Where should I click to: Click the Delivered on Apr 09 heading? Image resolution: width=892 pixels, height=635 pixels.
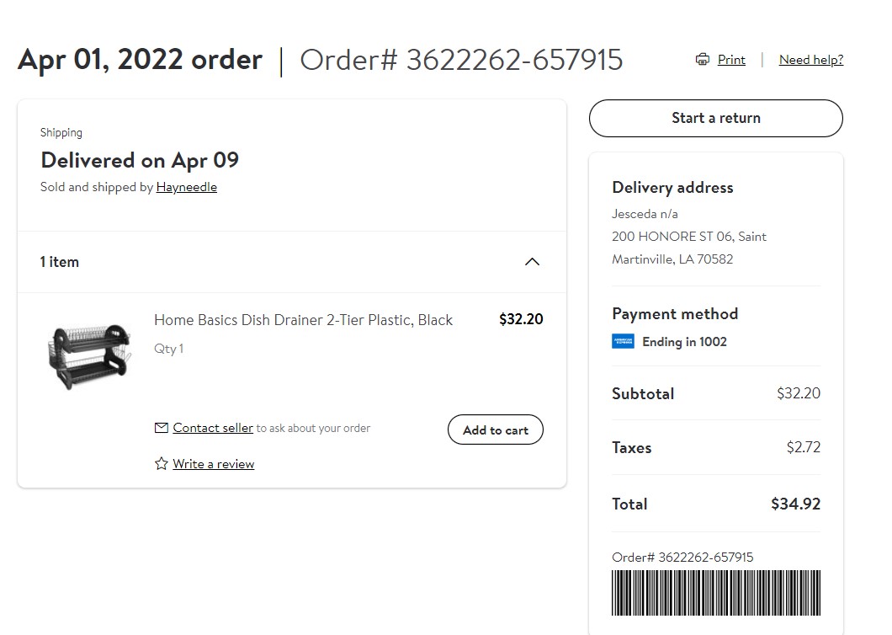pos(140,160)
